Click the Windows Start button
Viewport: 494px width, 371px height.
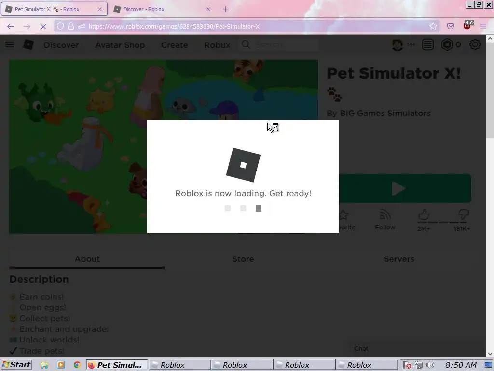click(x=16, y=365)
